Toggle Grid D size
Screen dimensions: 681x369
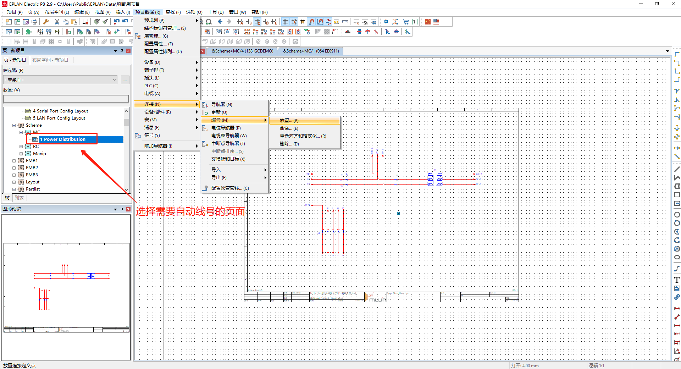tap(266, 22)
